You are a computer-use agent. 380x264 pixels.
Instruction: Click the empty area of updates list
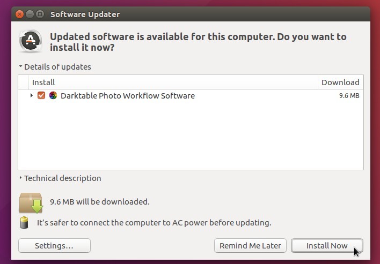191,135
